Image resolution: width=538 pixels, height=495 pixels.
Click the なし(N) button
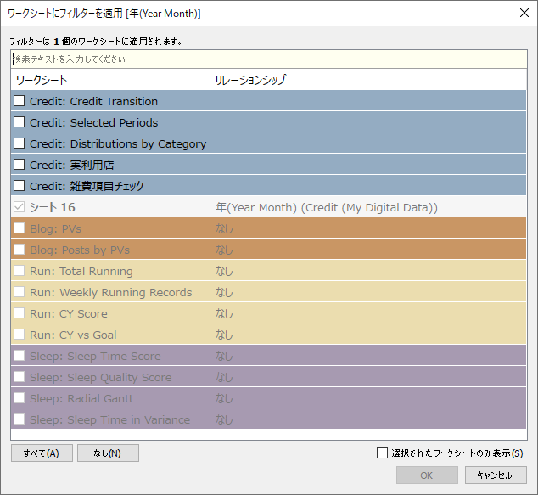coord(108,453)
